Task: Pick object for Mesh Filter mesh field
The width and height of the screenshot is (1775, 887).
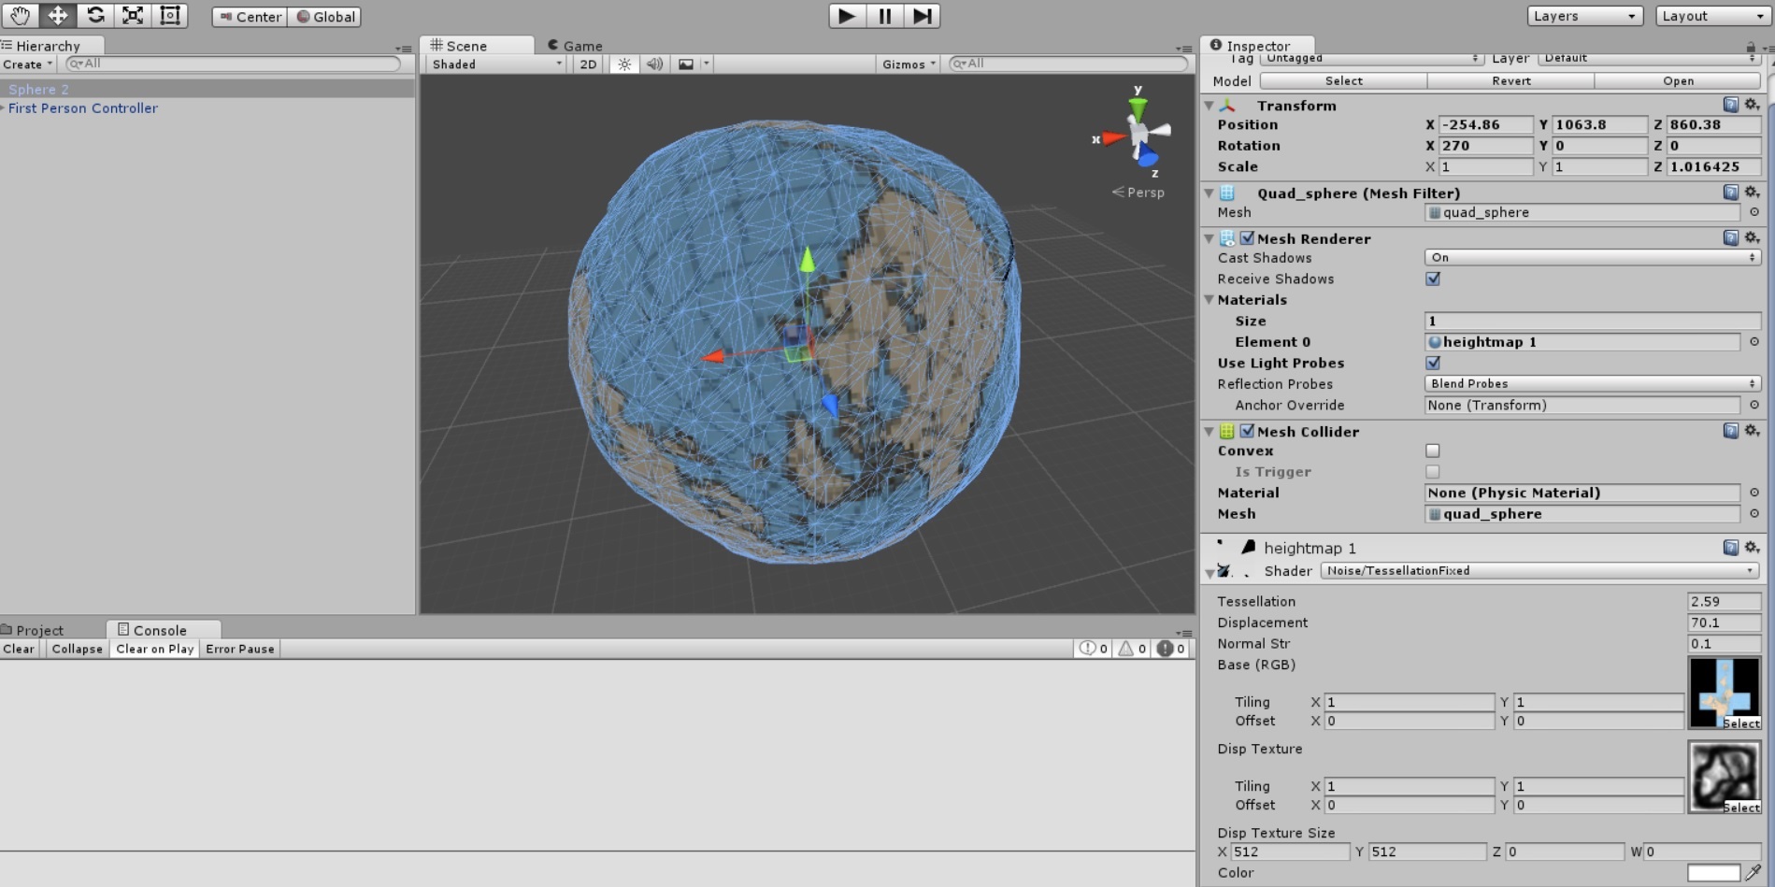Action: pyautogui.click(x=1754, y=212)
